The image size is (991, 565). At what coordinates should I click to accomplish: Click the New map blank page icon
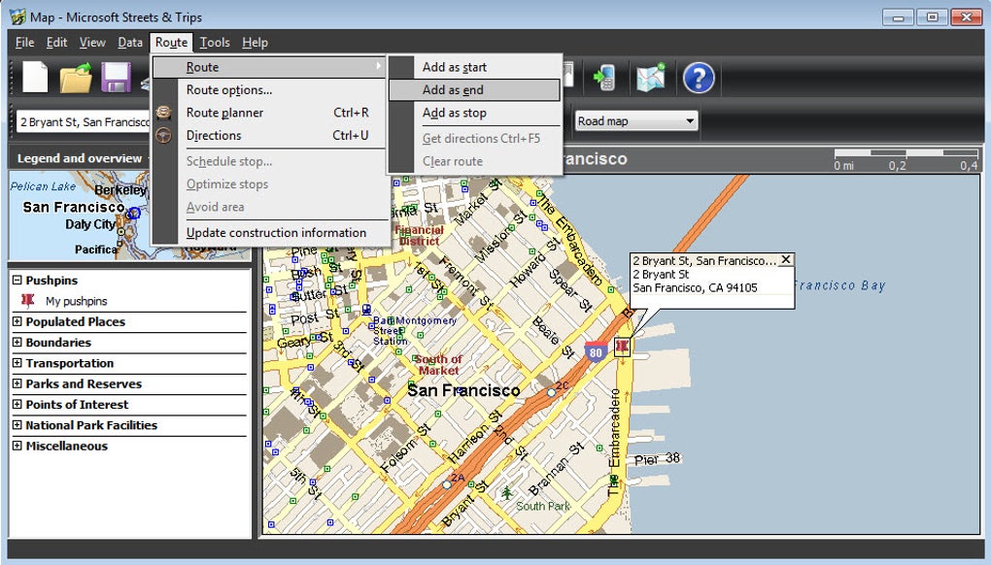coord(35,78)
